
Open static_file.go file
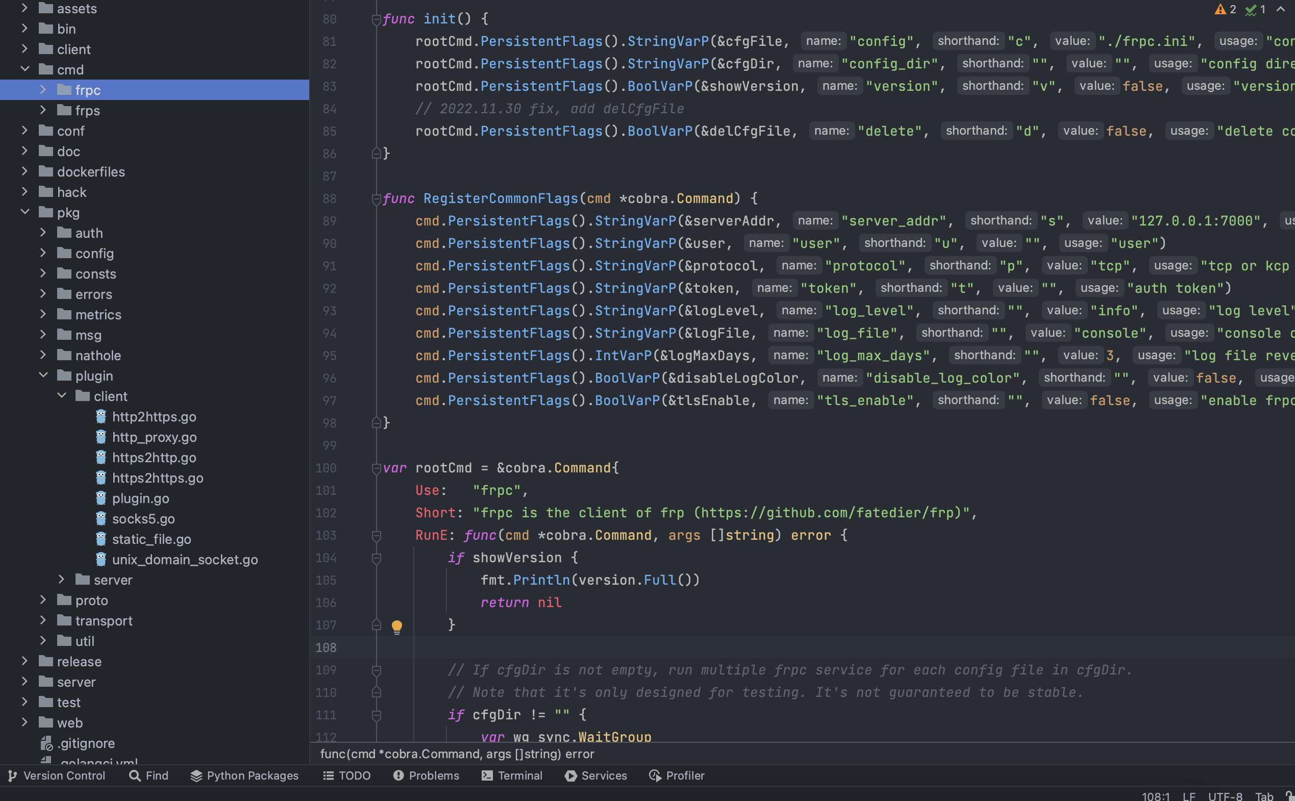click(x=152, y=539)
